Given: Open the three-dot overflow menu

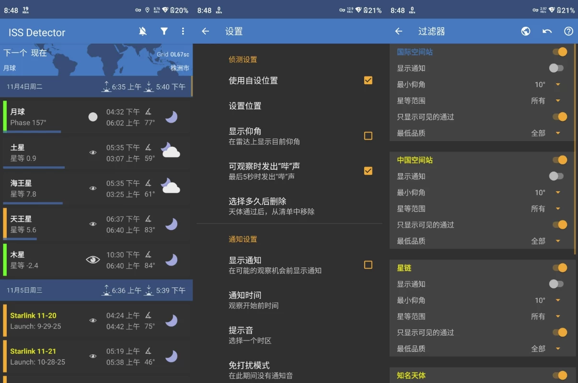Looking at the screenshot, I should click(x=183, y=31).
